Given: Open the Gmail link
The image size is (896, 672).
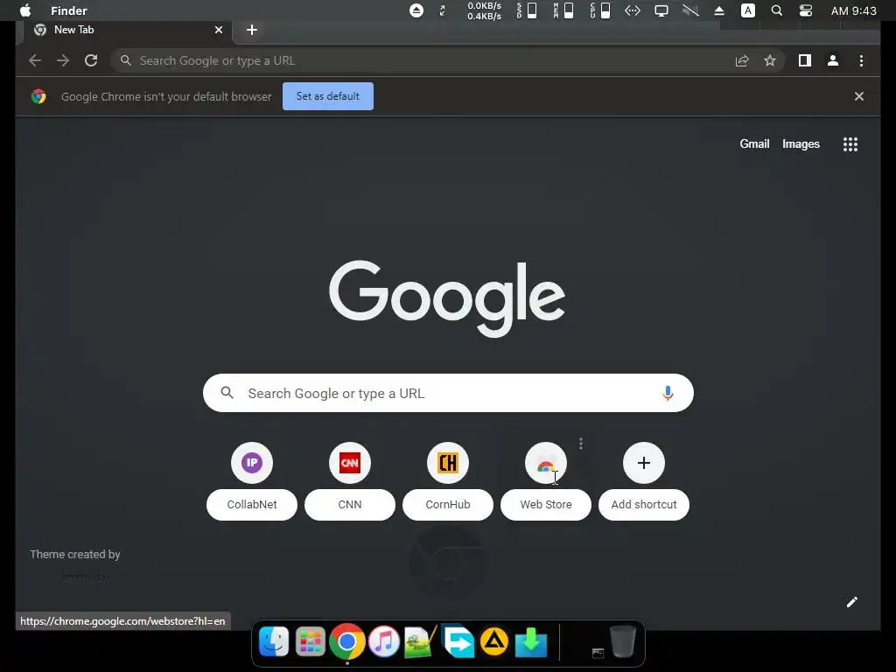Looking at the screenshot, I should point(754,144).
